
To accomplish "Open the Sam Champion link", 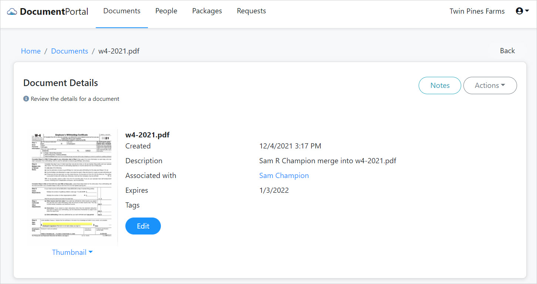I will point(284,175).
